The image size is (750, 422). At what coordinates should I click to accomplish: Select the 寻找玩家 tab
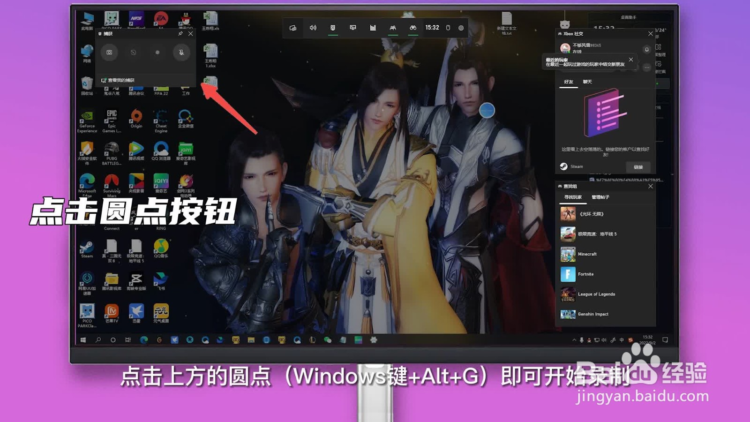point(573,197)
